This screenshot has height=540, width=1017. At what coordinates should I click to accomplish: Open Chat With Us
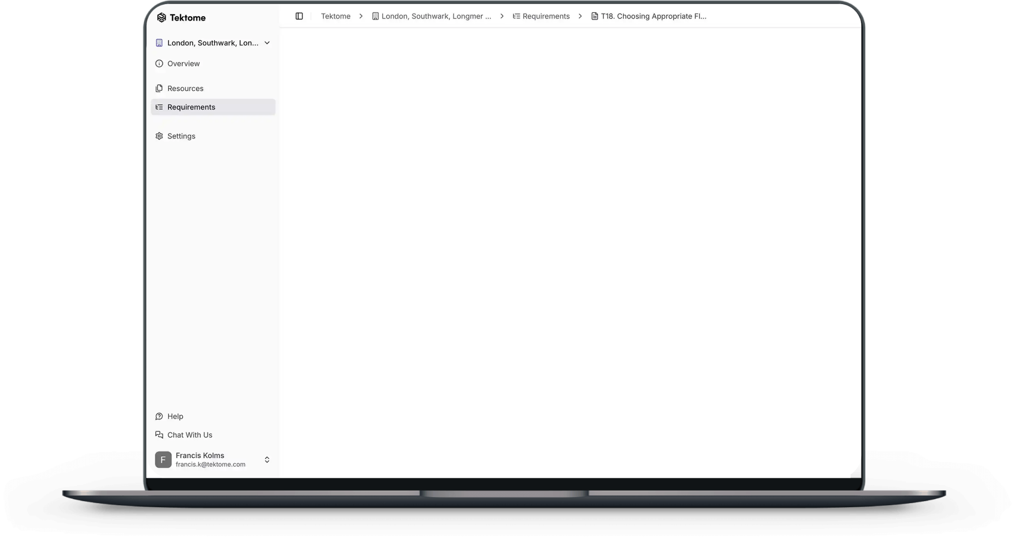tap(213, 435)
